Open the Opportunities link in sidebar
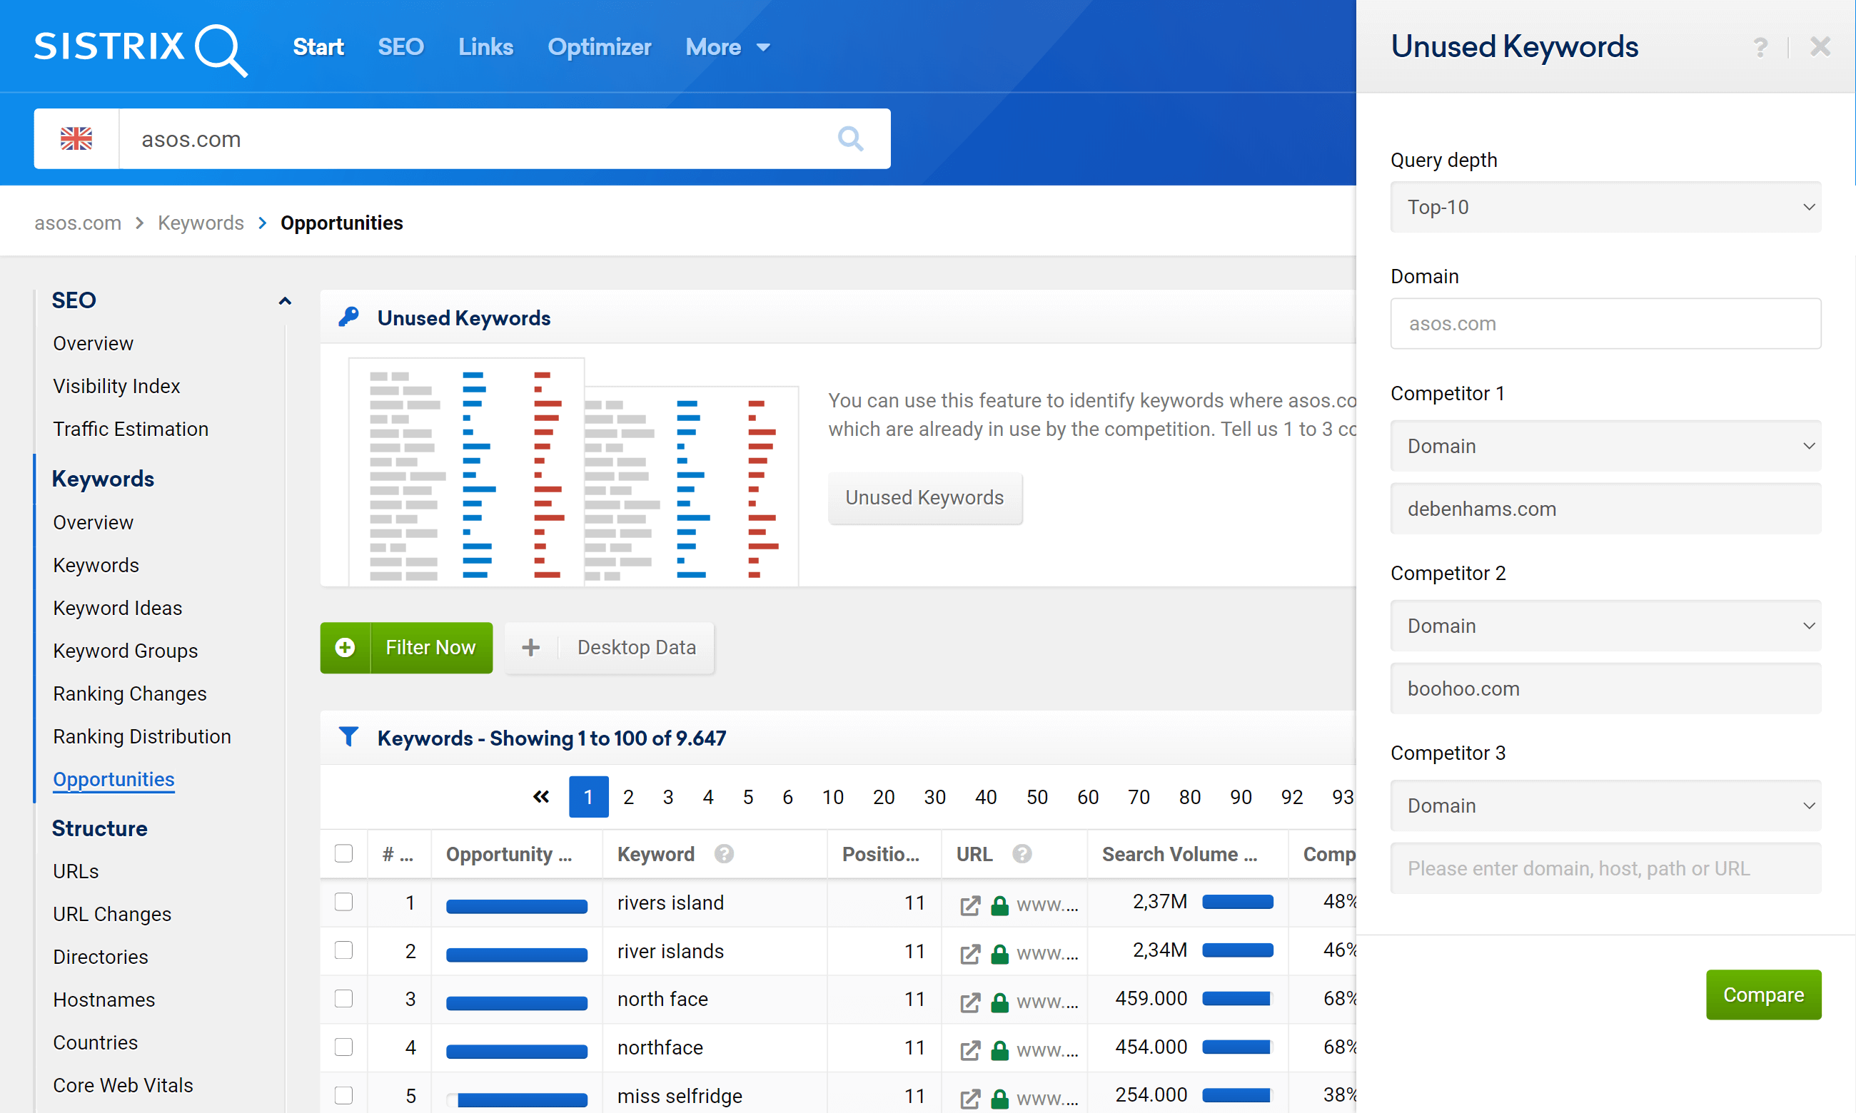Viewport: 1856px width, 1113px height. [114, 779]
